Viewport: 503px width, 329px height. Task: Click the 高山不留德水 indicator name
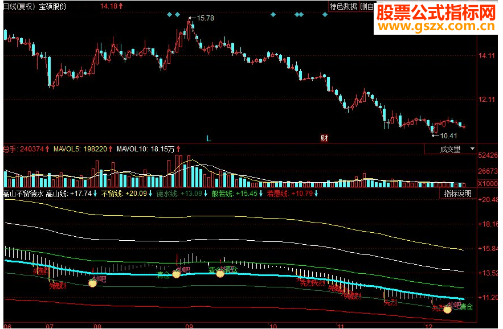click(23, 194)
